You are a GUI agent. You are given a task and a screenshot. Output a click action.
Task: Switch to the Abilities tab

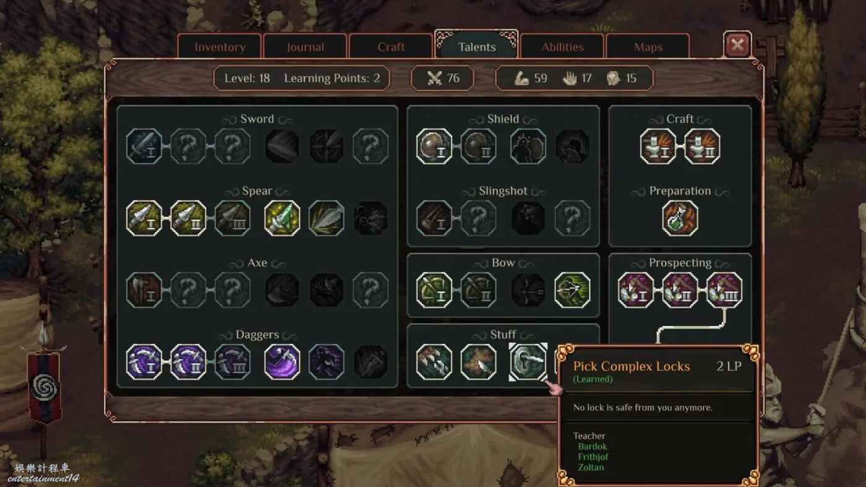562,47
